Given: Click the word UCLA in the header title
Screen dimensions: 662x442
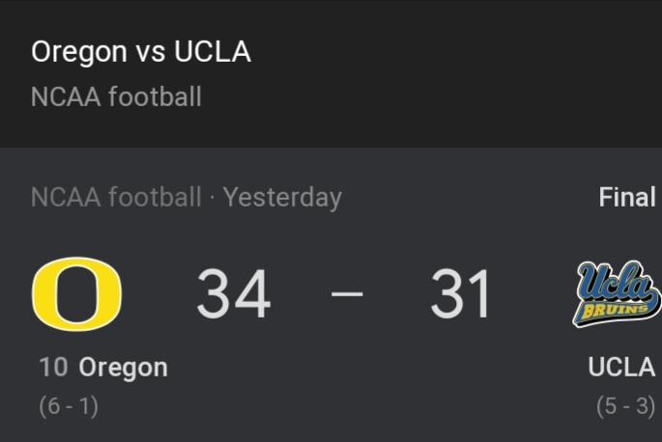Looking at the screenshot, I should 212,52.
